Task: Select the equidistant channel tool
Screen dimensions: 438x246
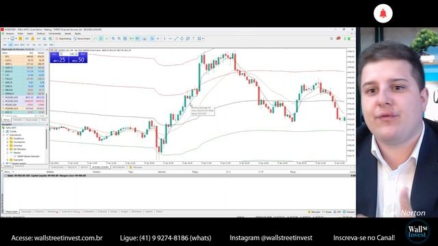Action: 182,39
